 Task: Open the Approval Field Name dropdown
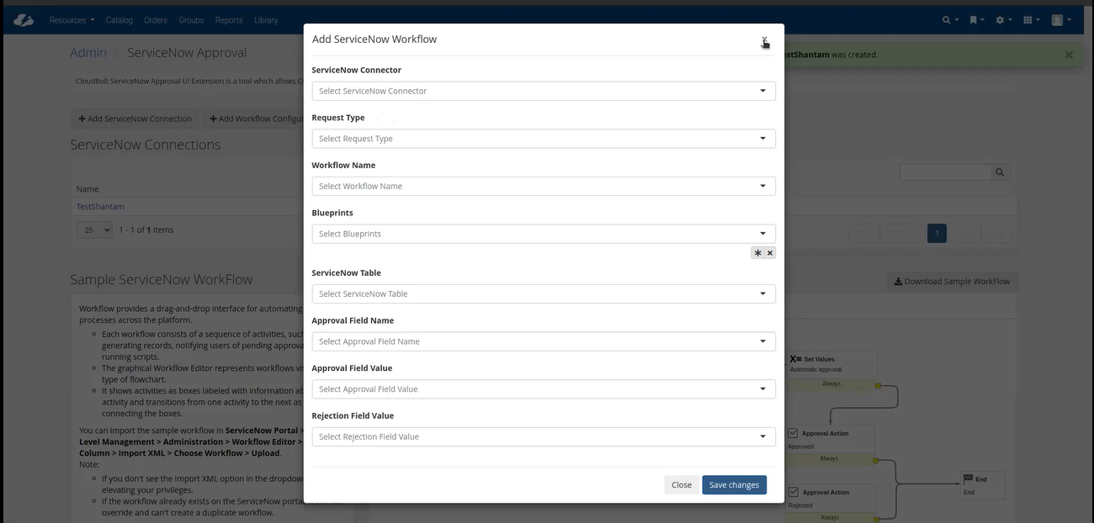point(543,341)
